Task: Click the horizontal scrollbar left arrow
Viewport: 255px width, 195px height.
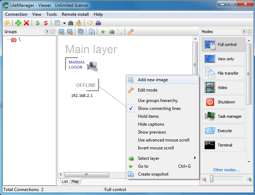Action: (x=61, y=175)
